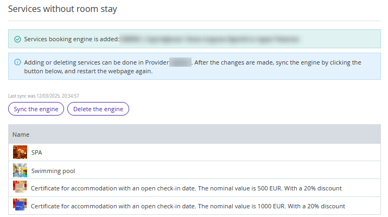Screen dimensions: 388x217
Task: Select the 1000 EUR certificate thumbnail
Action: [20, 205]
